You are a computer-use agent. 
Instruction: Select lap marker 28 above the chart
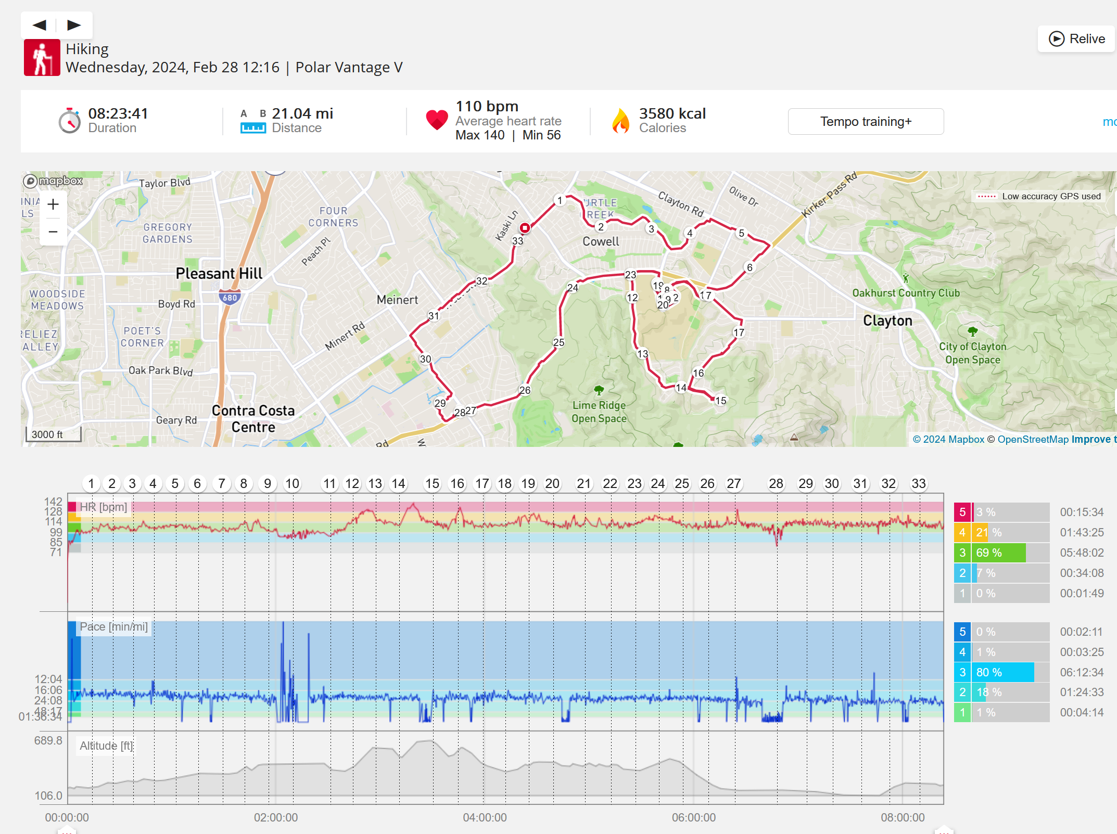coord(776,484)
